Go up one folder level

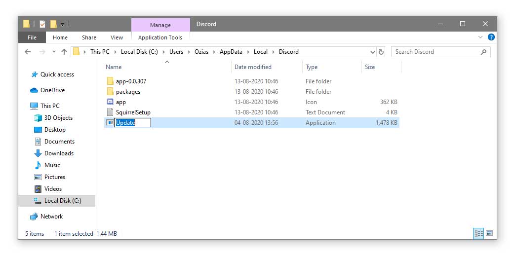click(64, 52)
